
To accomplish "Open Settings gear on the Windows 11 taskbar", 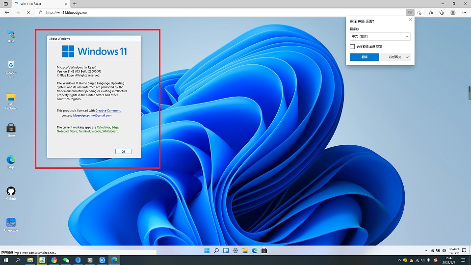I will tap(235, 251).
